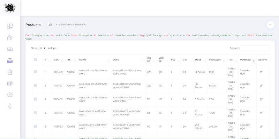The image size is (279, 139).
Task: Select checkbox for row 4 product
Action: coord(35,113)
